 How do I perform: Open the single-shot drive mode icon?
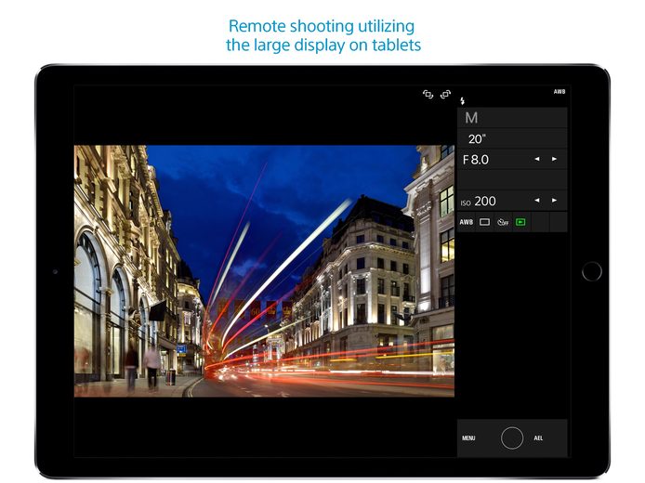point(484,222)
